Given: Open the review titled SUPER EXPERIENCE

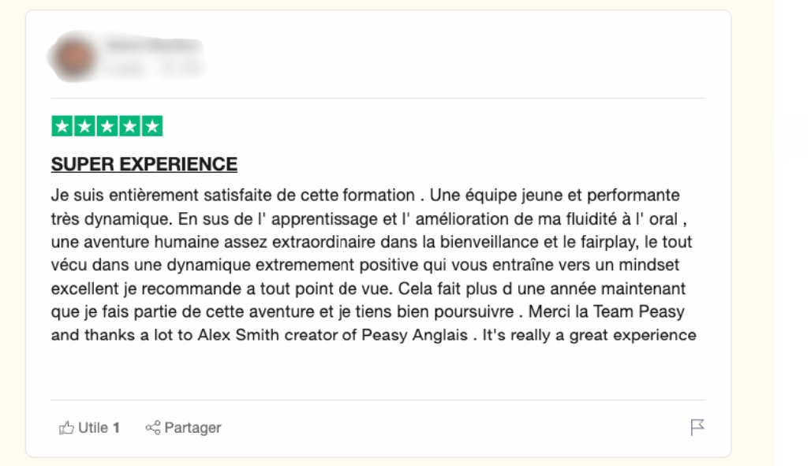Looking at the screenshot, I should coord(143,164).
